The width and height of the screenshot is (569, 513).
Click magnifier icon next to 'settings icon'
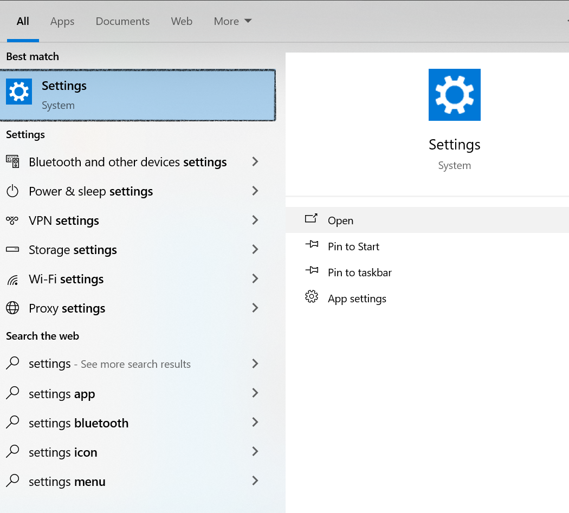coord(12,452)
